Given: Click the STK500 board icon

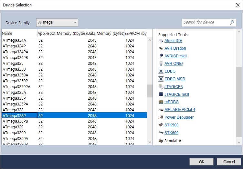Looking at the screenshot, I should 161,125.
